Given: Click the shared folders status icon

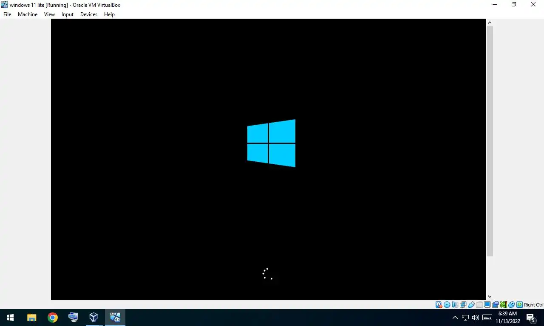Looking at the screenshot, I should [x=479, y=305].
